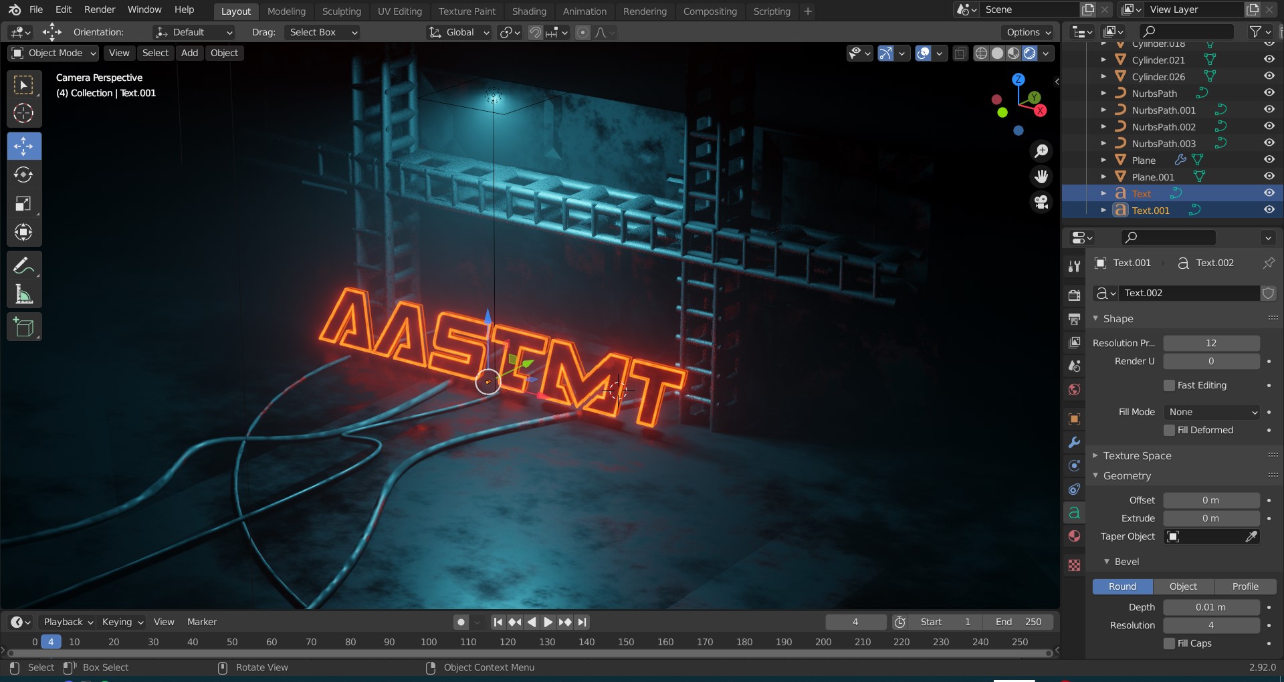Open the Modifier properties tab
Screen dimensions: 1284x682
coord(1074,442)
